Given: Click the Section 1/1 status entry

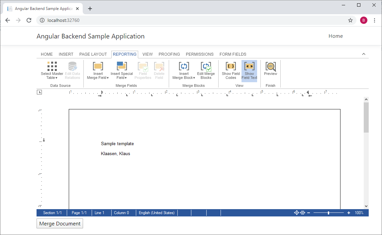Looking at the screenshot, I should [x=52, y=213].
